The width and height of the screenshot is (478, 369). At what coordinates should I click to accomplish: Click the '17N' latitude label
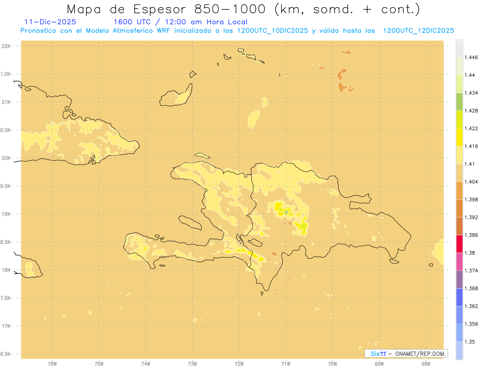pos(6,326)
